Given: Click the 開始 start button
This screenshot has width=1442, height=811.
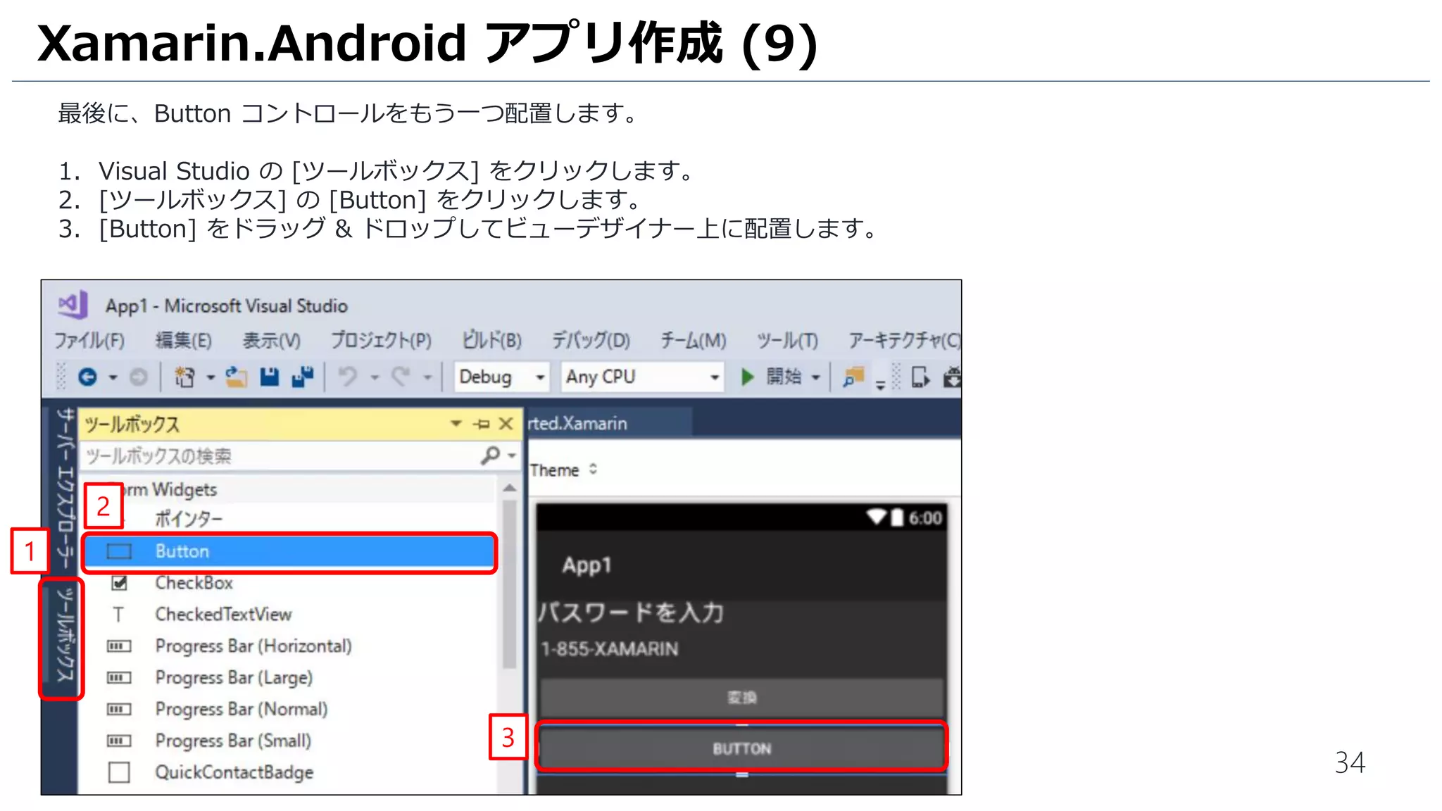Looking at the screenshot, I should click(782, 377).
